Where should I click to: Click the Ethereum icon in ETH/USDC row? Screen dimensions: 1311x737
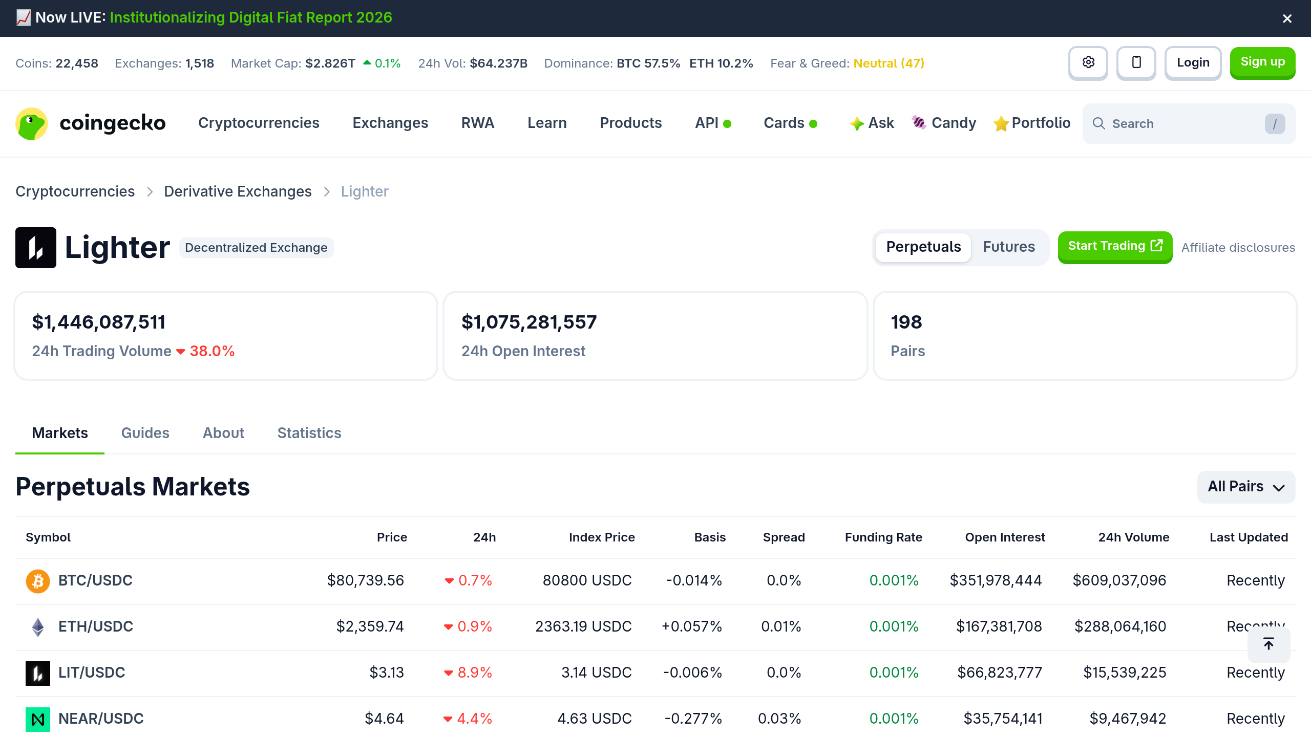click(x=38, y=627)
